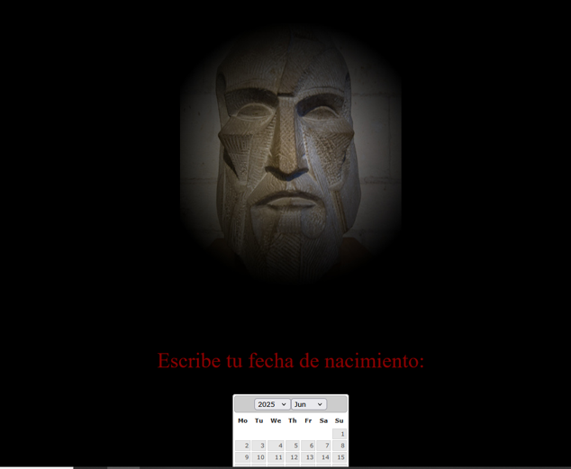Image resolution: width=571 pixels, height=469 pixels.
Task: Select day 13 in the calendar
Action: [x=308, y=457]
